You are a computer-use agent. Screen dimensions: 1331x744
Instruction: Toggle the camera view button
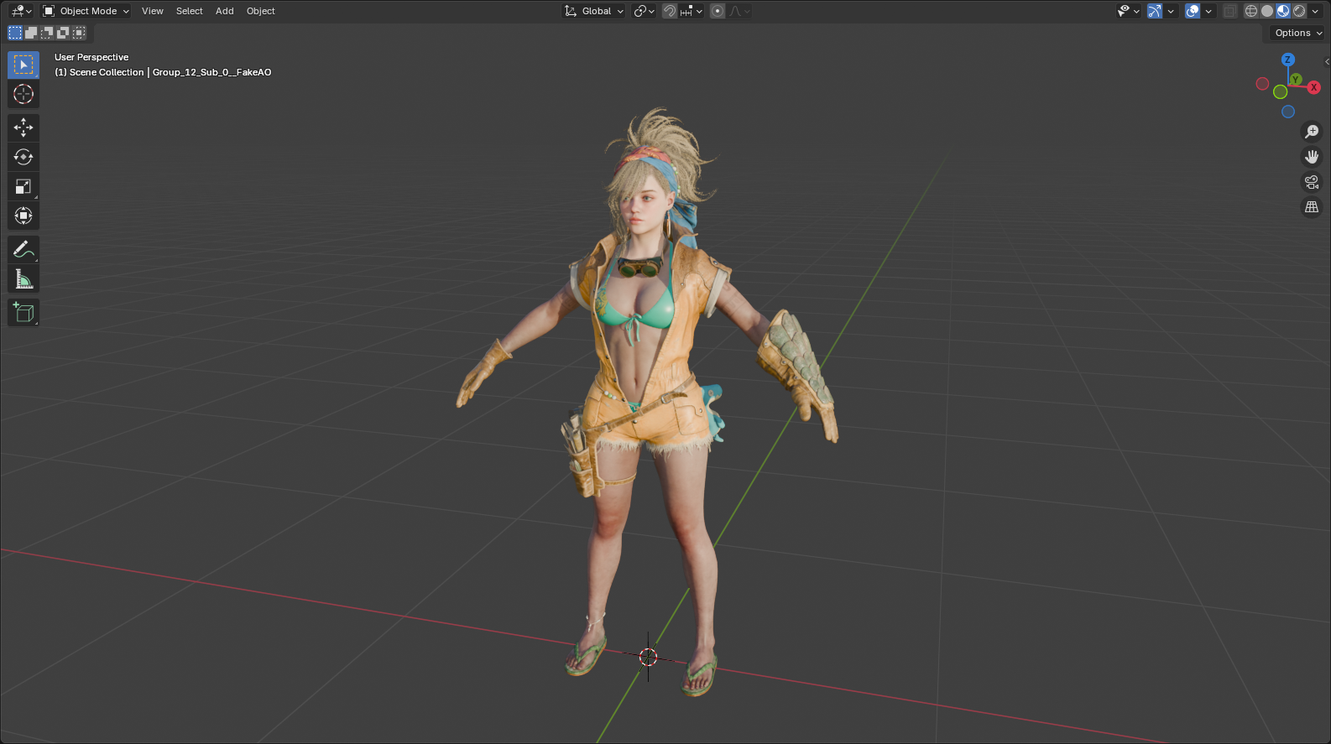pos(1312,182)
